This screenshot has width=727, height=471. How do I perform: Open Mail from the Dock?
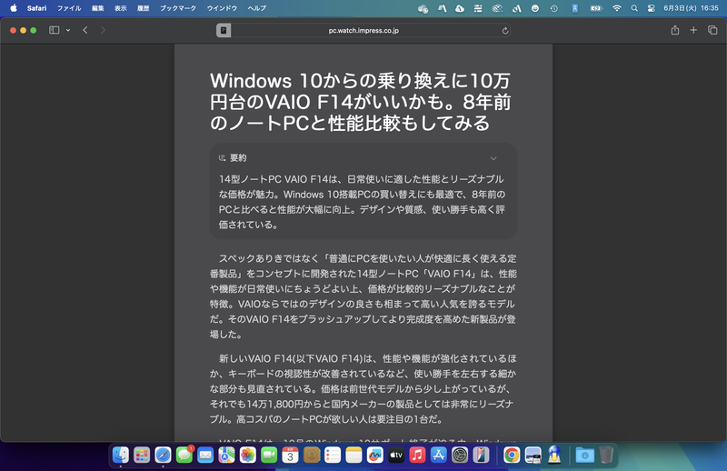pyautogui.click(x=205, y=455)
